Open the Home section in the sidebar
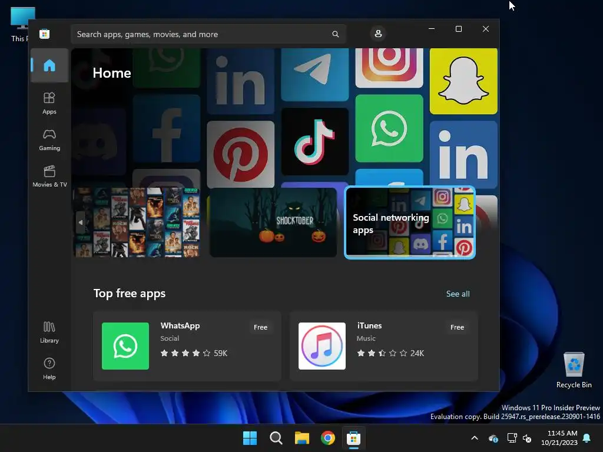Screen dimensions: 603x452 (x=49, y=65)
